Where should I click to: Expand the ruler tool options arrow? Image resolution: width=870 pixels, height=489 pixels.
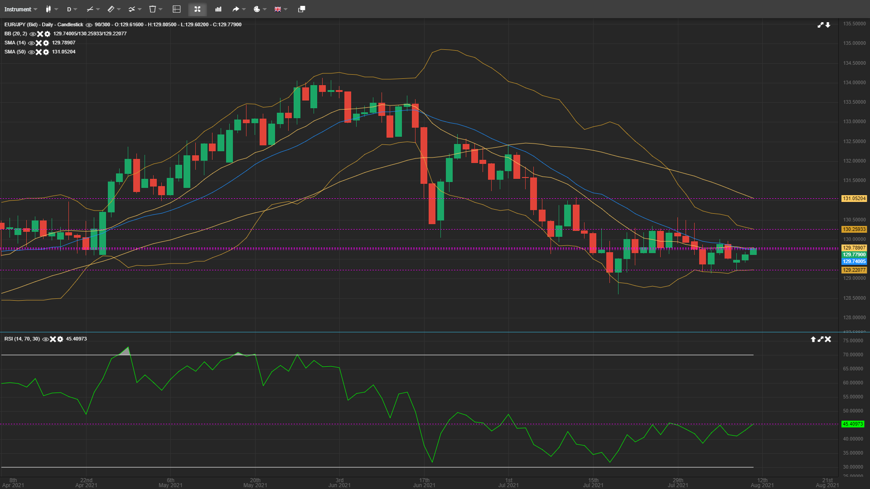(119, 9)
